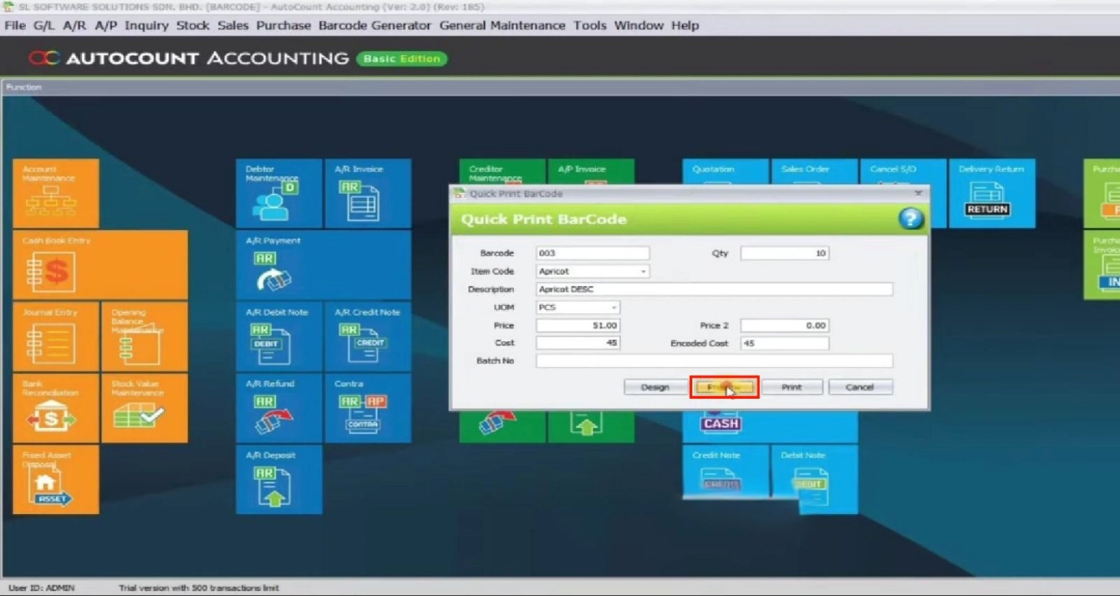Open the Account Maintenance tile

(56, 193)
